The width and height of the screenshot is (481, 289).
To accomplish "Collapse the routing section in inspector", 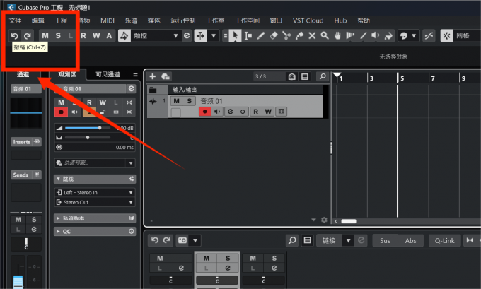I will 95,179.
